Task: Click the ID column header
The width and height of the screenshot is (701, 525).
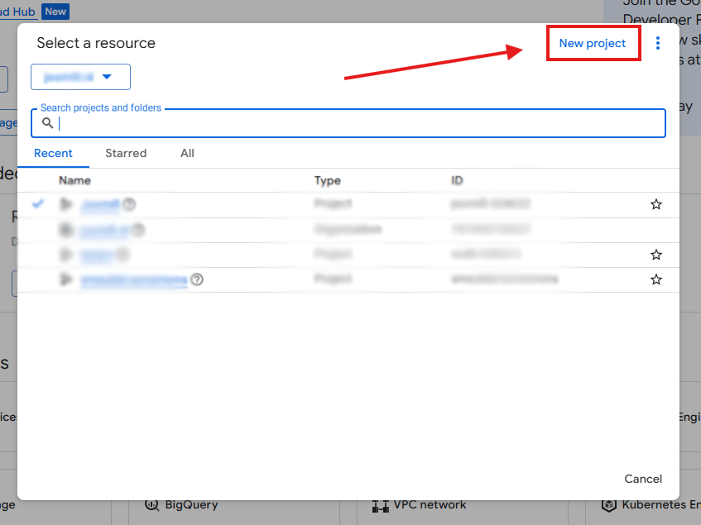Action: (x=457, y=180)
